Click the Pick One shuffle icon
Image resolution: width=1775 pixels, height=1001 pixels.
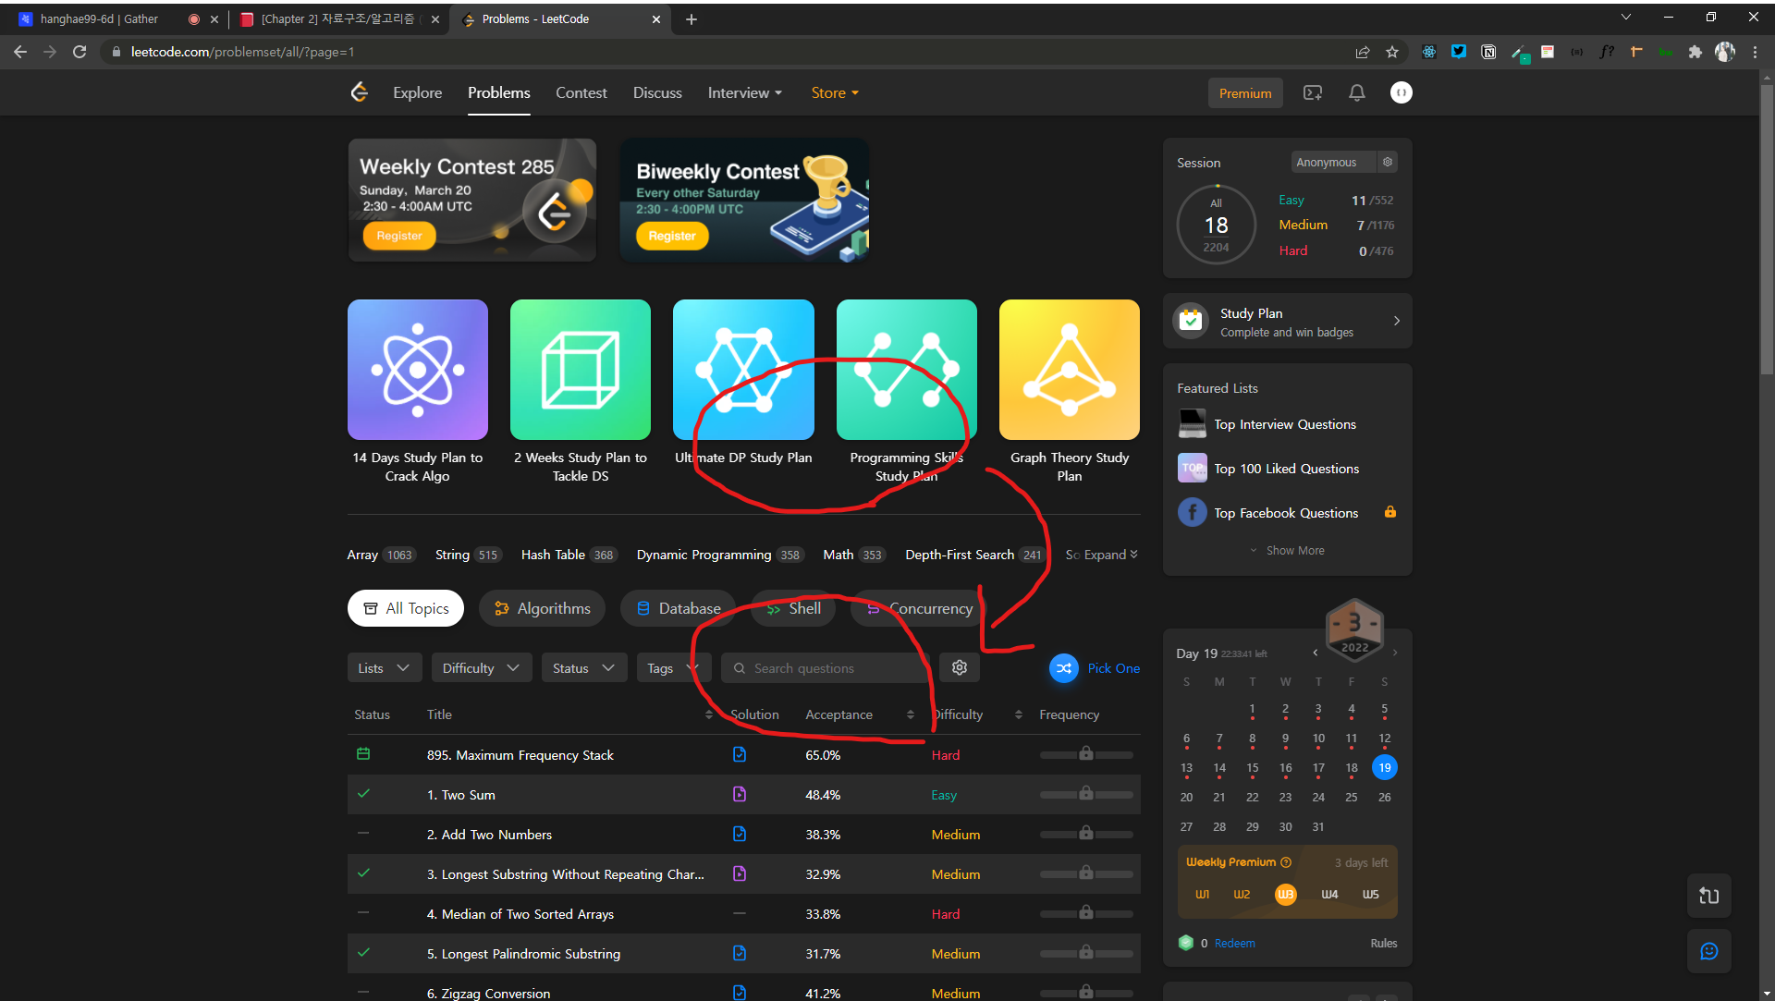click(1064, 668)
